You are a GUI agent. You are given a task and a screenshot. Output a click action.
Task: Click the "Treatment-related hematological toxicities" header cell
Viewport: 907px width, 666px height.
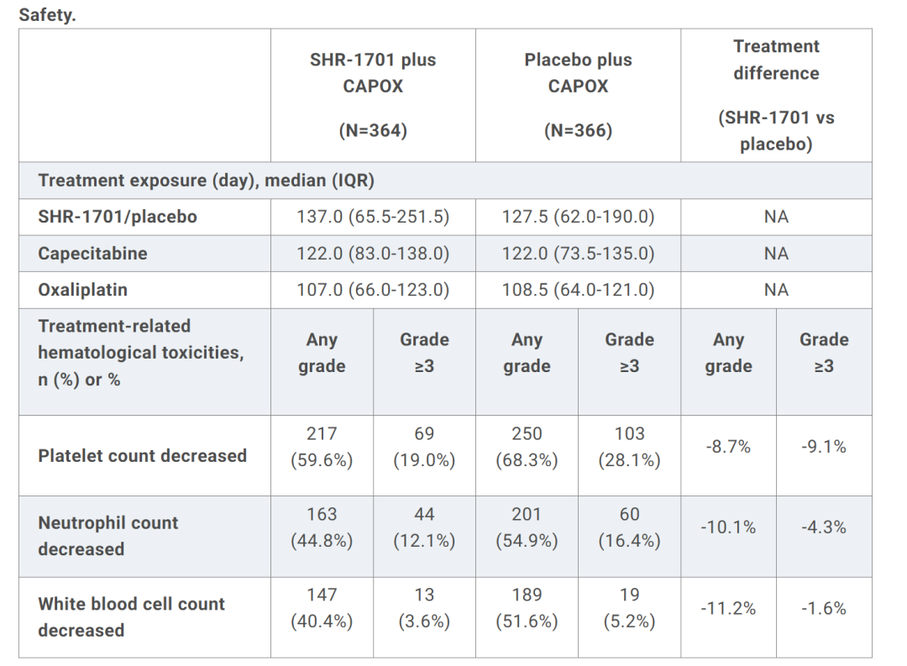point(141,353)
